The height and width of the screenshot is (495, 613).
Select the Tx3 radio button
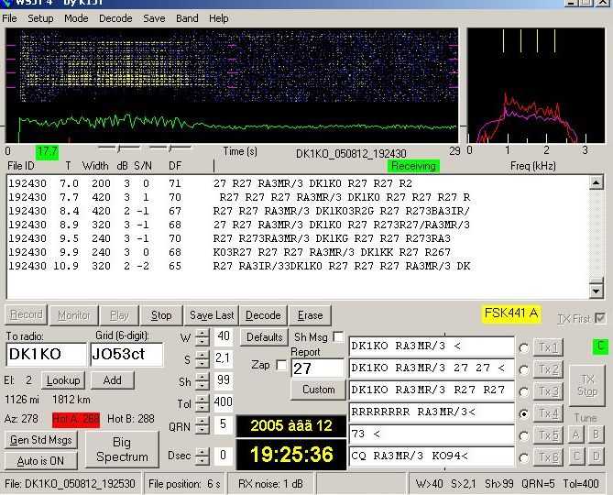pyautogui.click(x=524, y=392)
